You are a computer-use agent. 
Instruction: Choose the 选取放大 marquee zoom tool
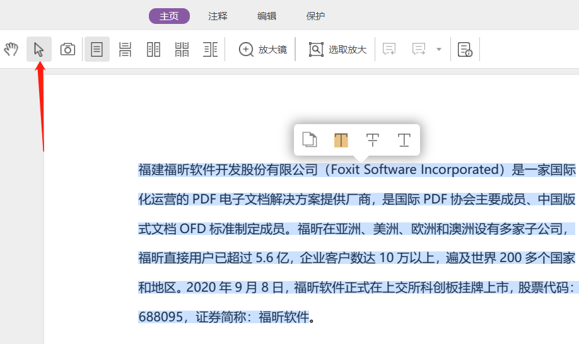coord(337,49)
